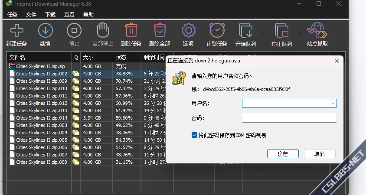Click the keys icon in the login dialog
The width and height of the screenshot is (366, 195).
coord(179,78)
